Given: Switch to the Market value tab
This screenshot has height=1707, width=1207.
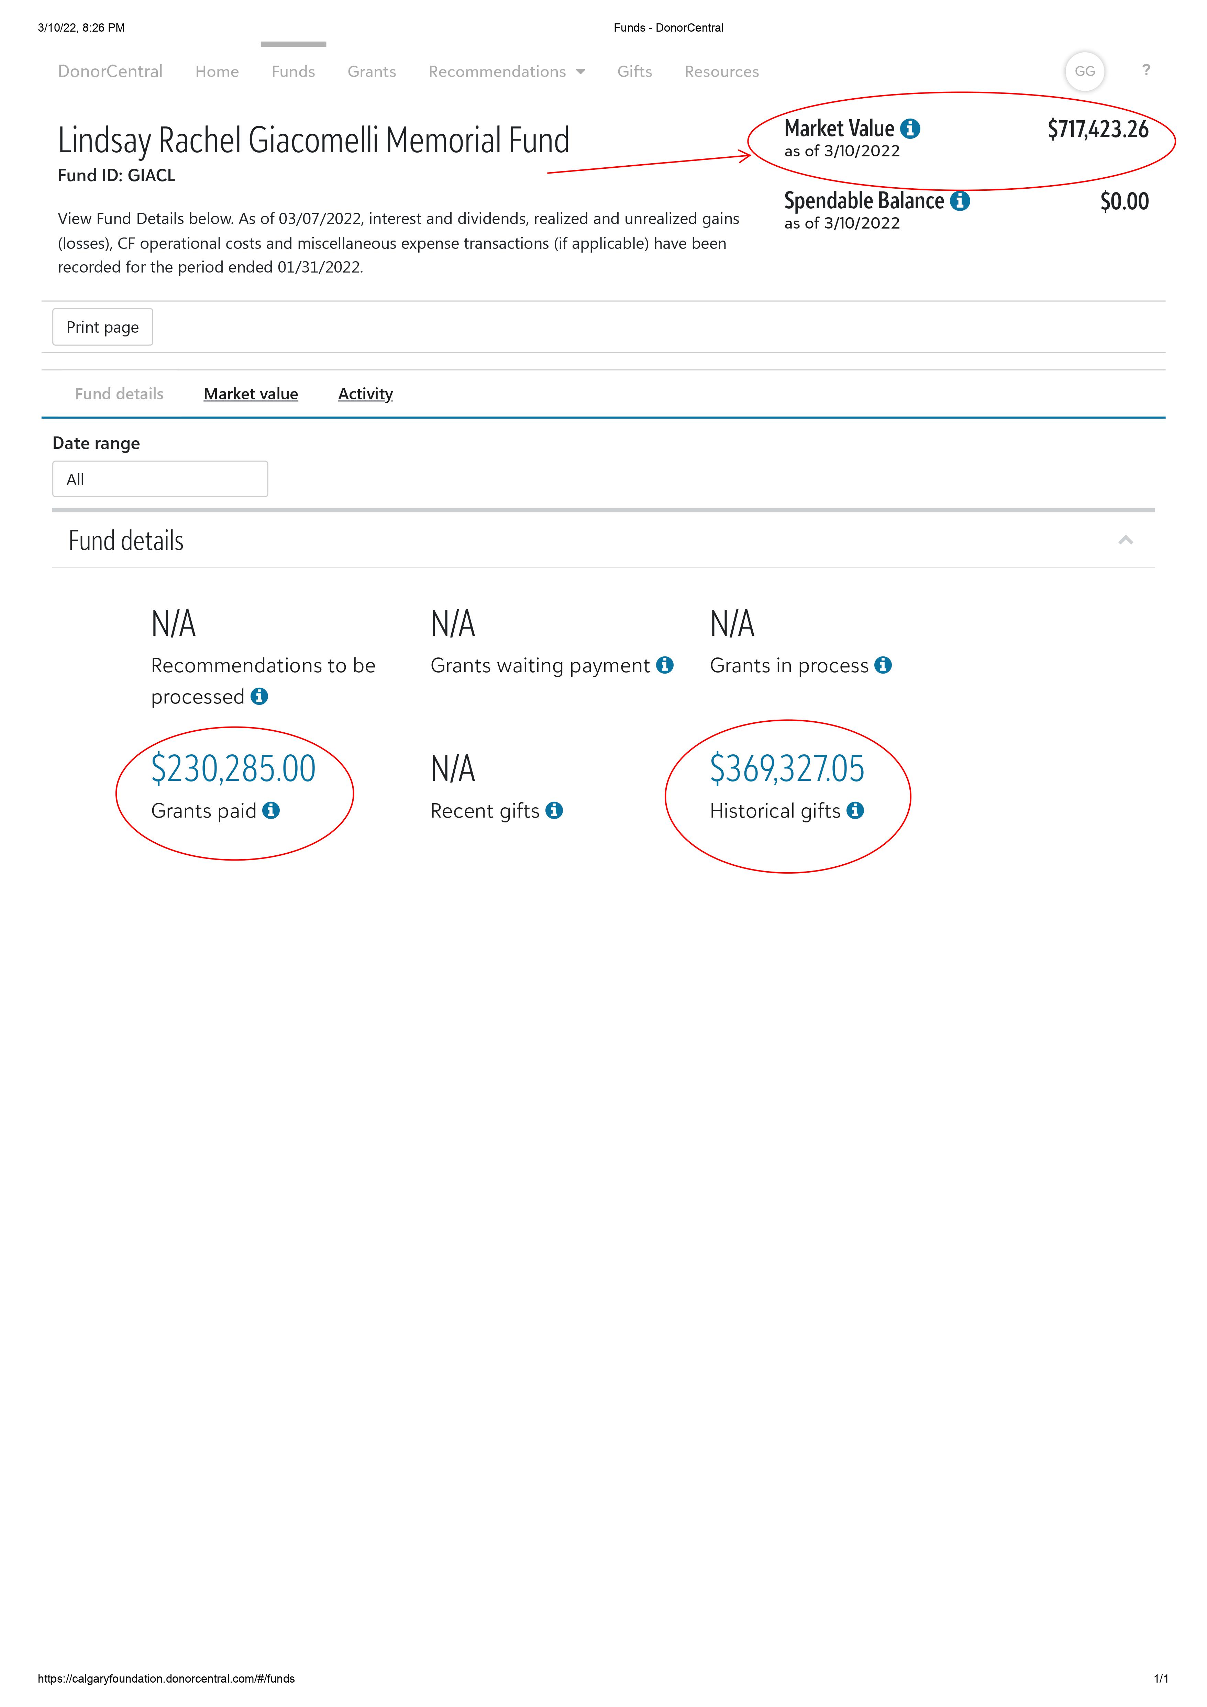Looking at the screenshot, I should 251,394.
